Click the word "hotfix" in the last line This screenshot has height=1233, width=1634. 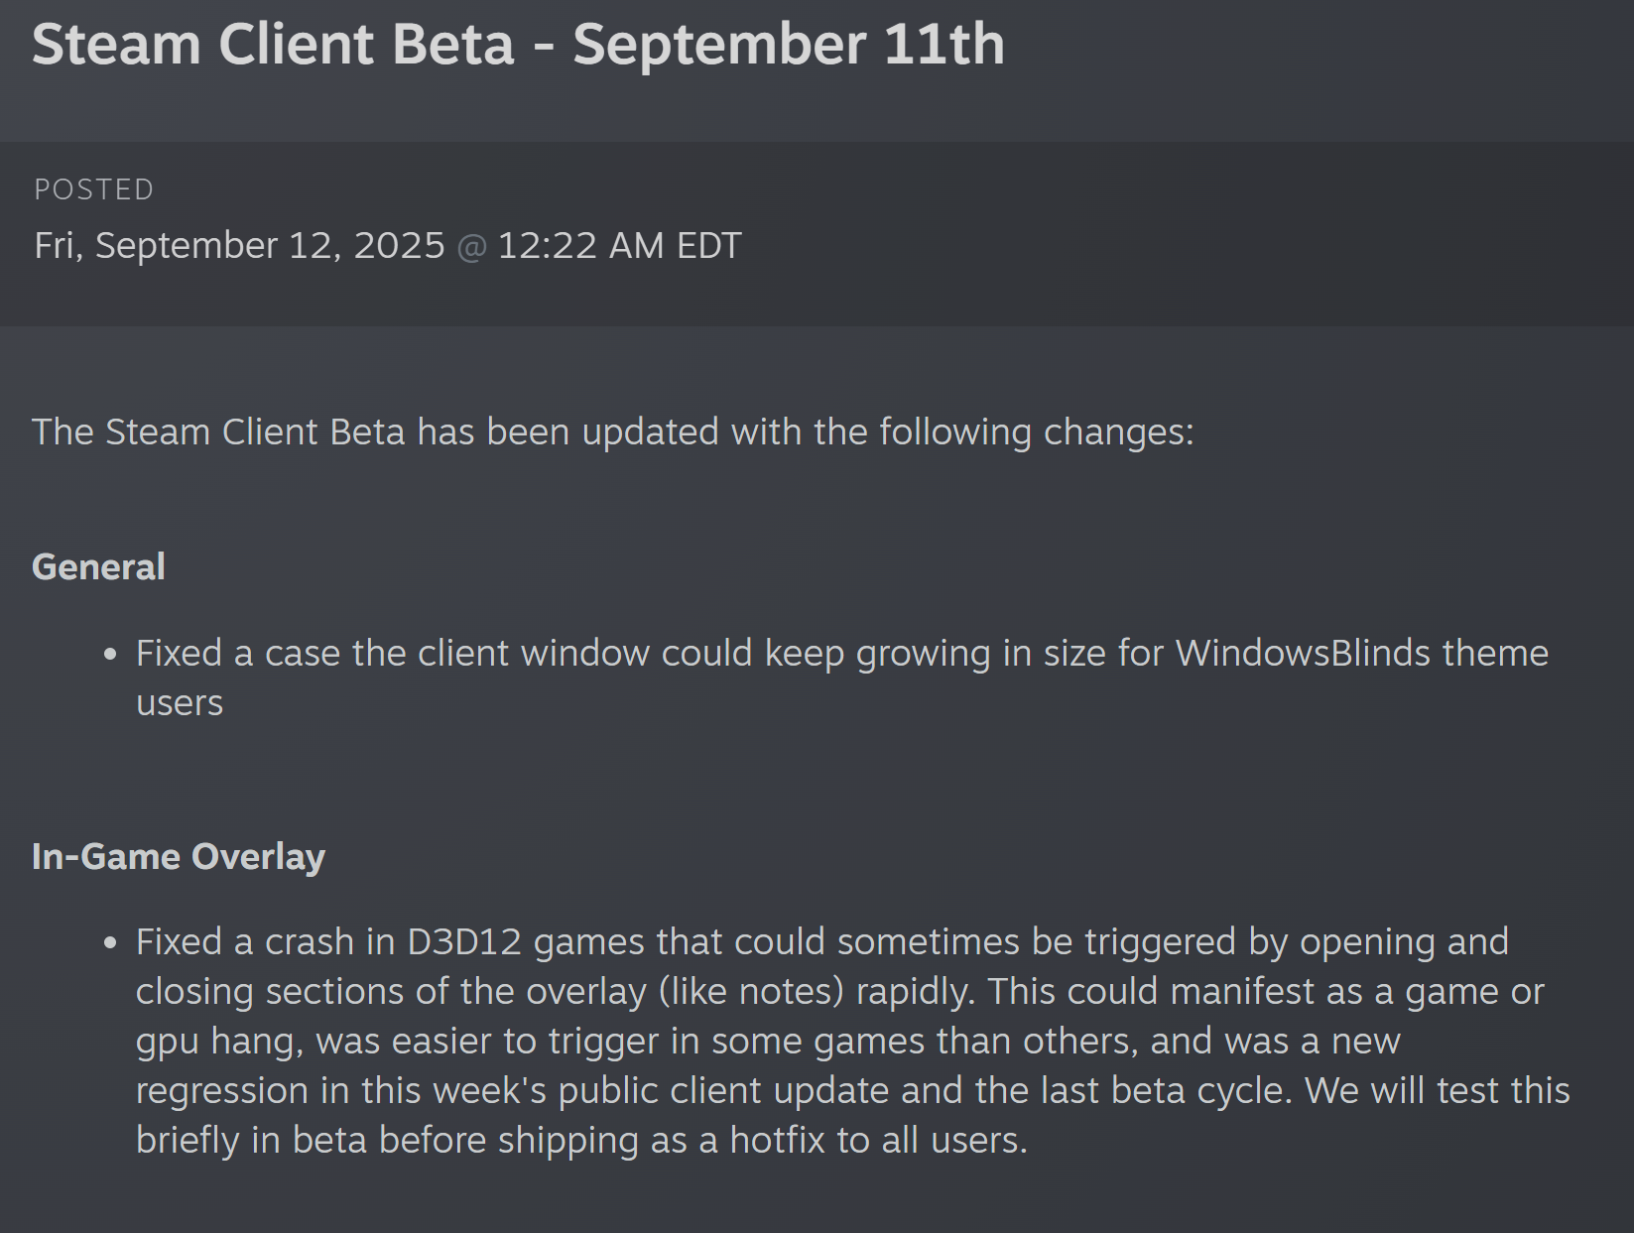pyautogui.click(x=777, y=1141)
